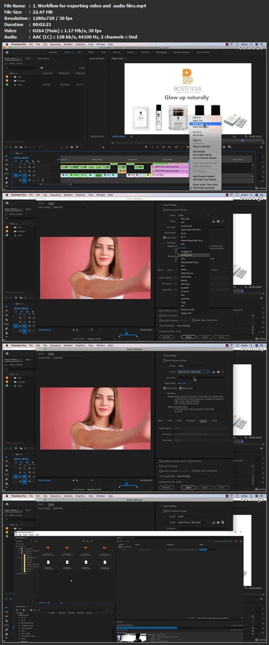Click the Delete Preset trash icon in the 00:01:24 frame
269x645 pixels.
pos(223,372)
